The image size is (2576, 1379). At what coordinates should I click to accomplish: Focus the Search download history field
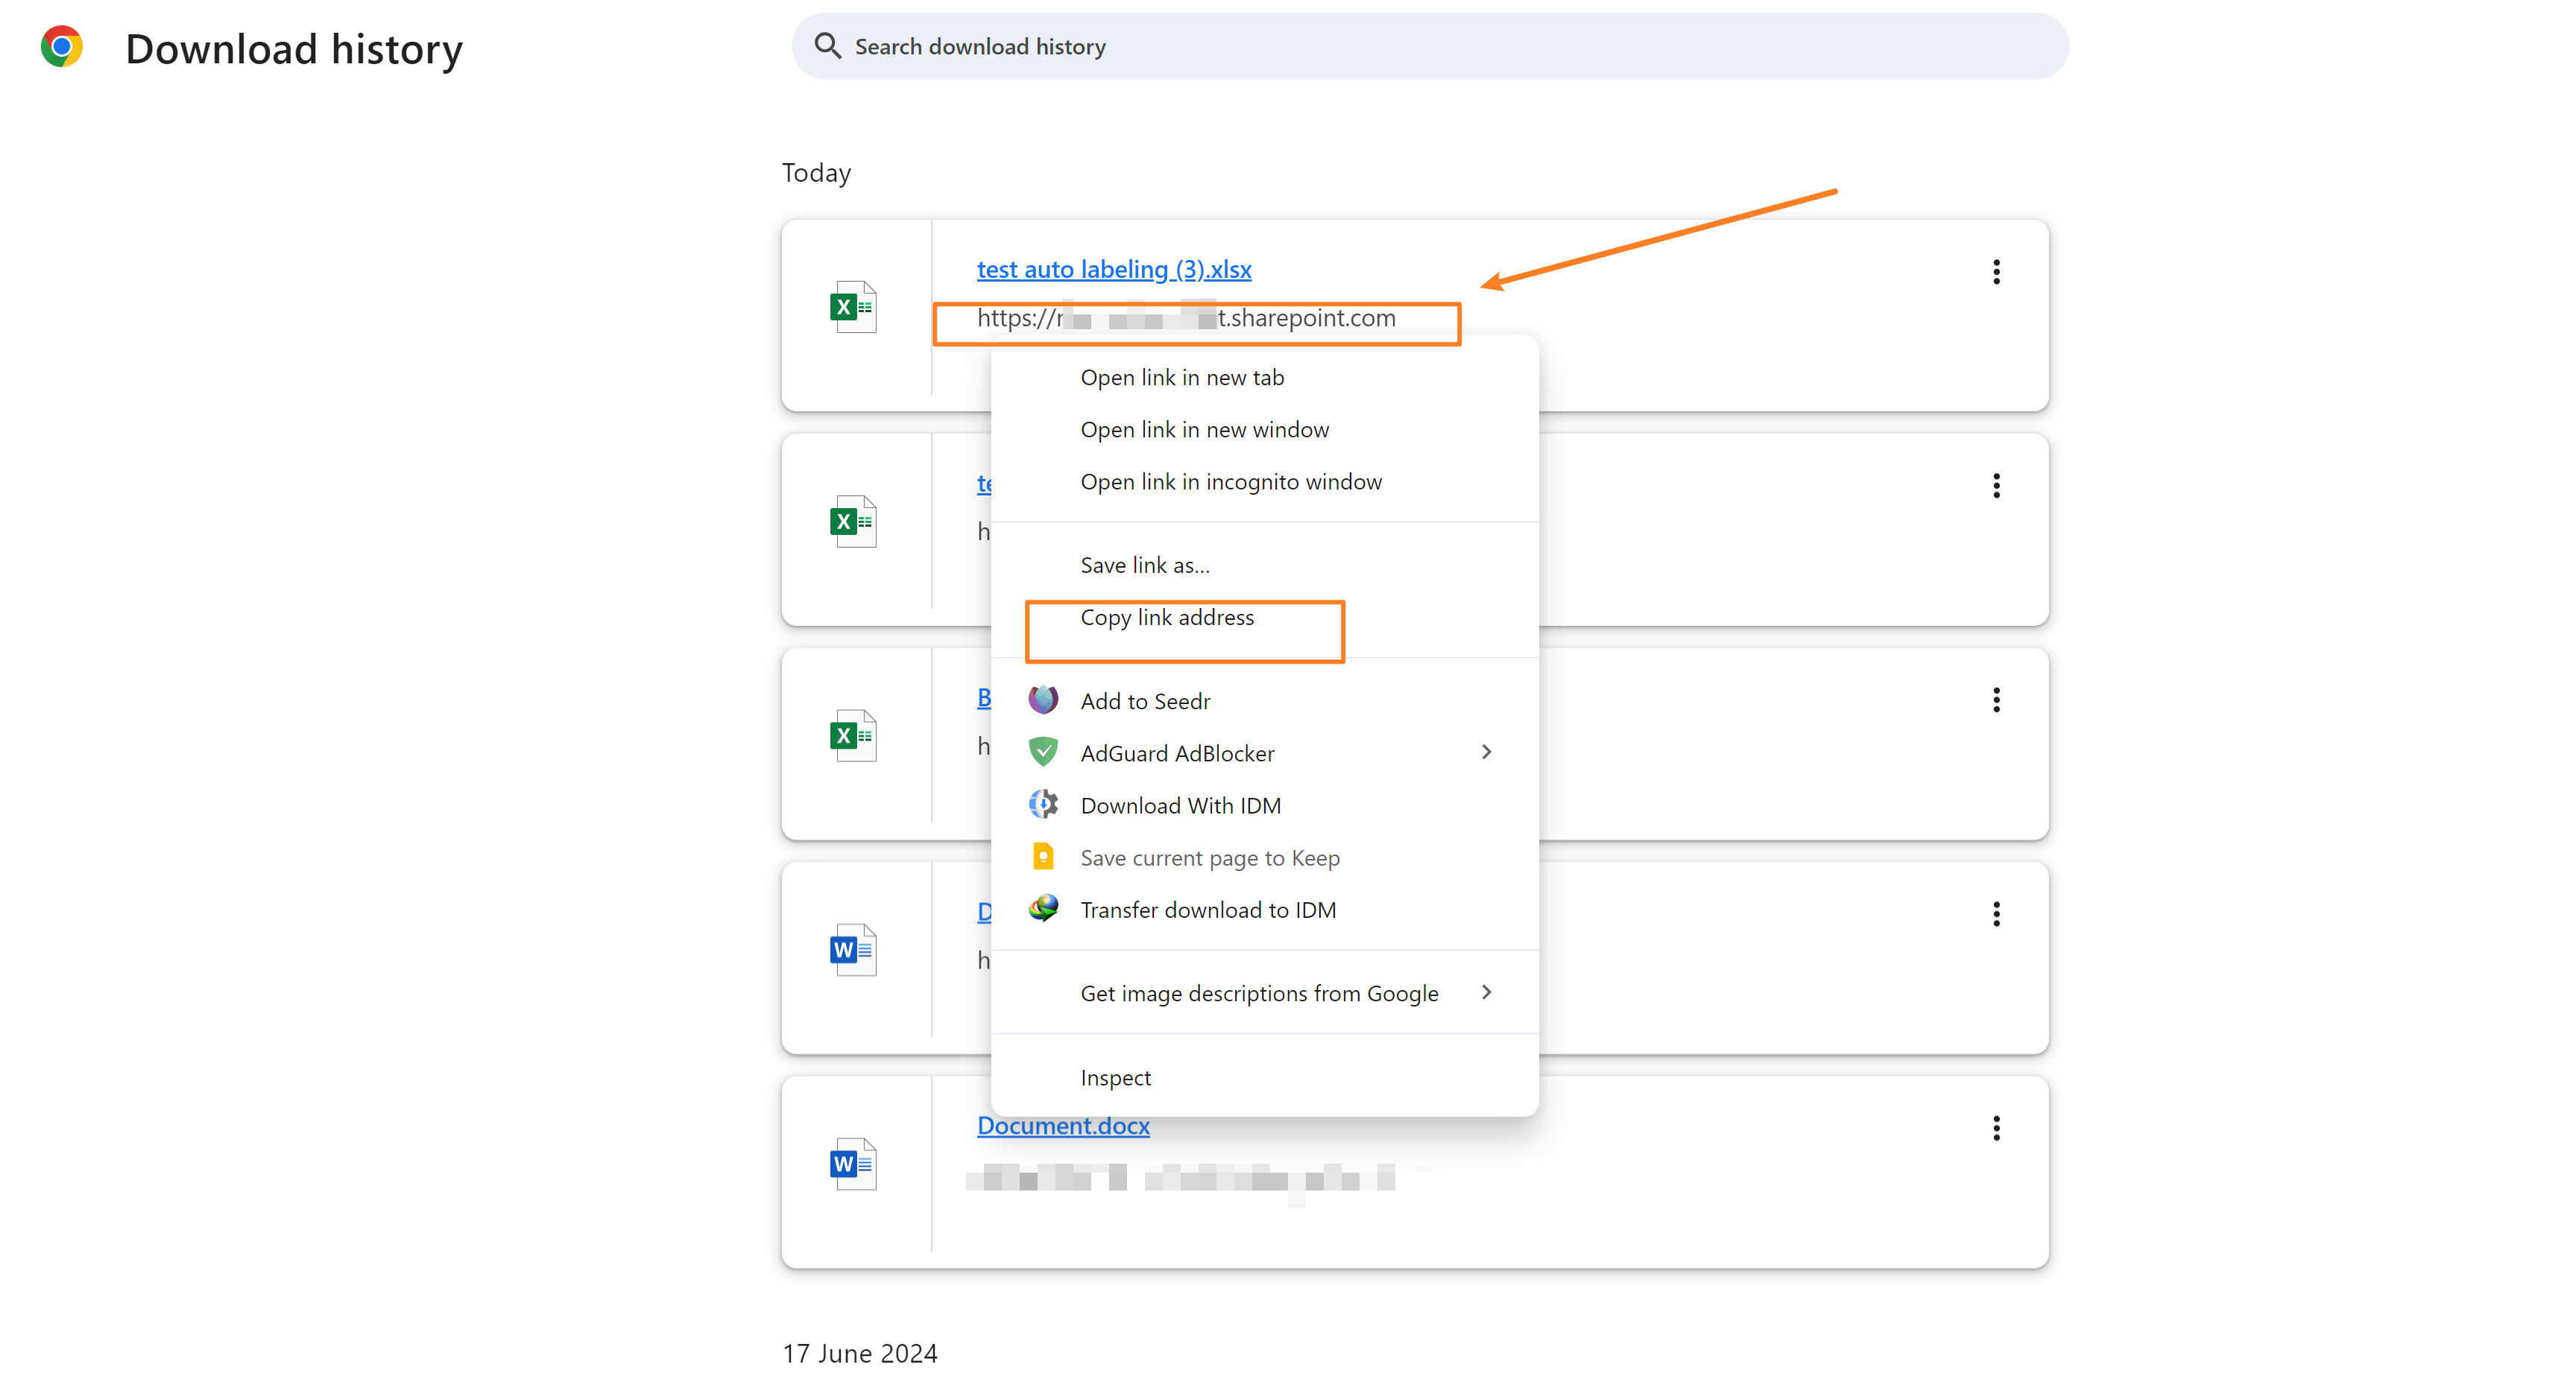(1430, 46)
